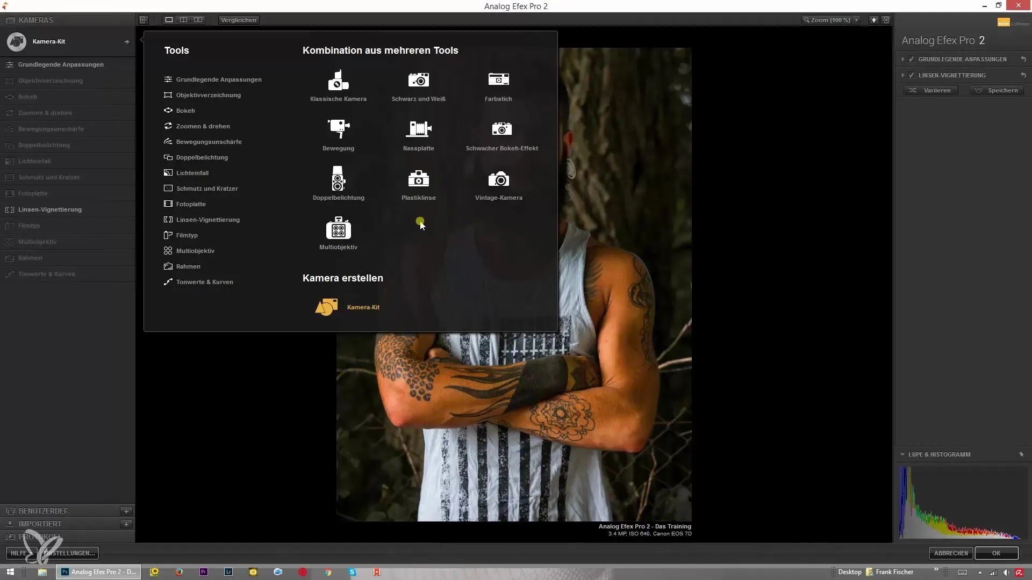Uncheck the Grundlegende Anpassungen filter checkbox
The width and height of the screenshot is (1032, 580).
click(x=912, y=59)
